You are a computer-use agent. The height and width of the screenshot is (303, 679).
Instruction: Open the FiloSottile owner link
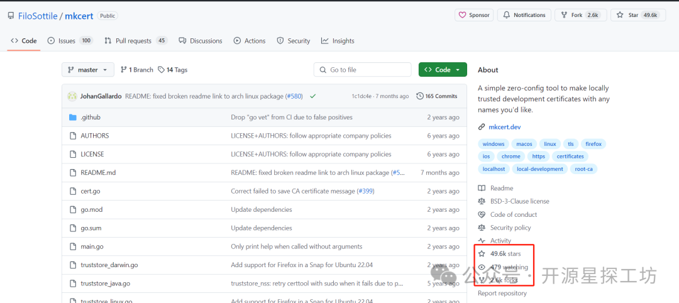coord(38,16)
